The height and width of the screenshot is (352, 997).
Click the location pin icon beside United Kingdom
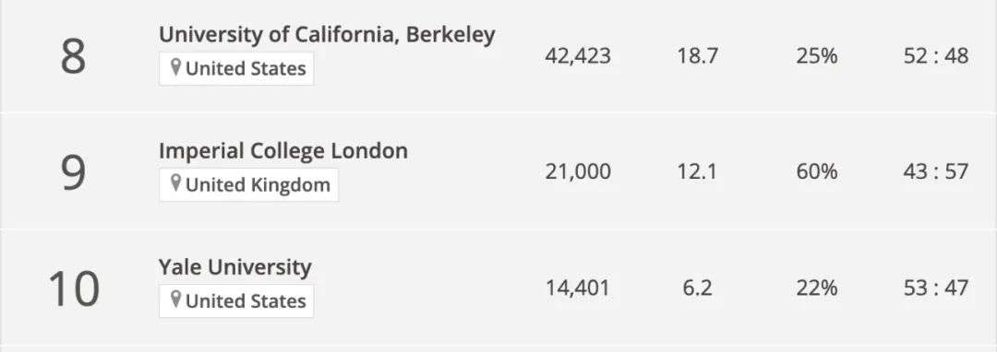[176, 184]
